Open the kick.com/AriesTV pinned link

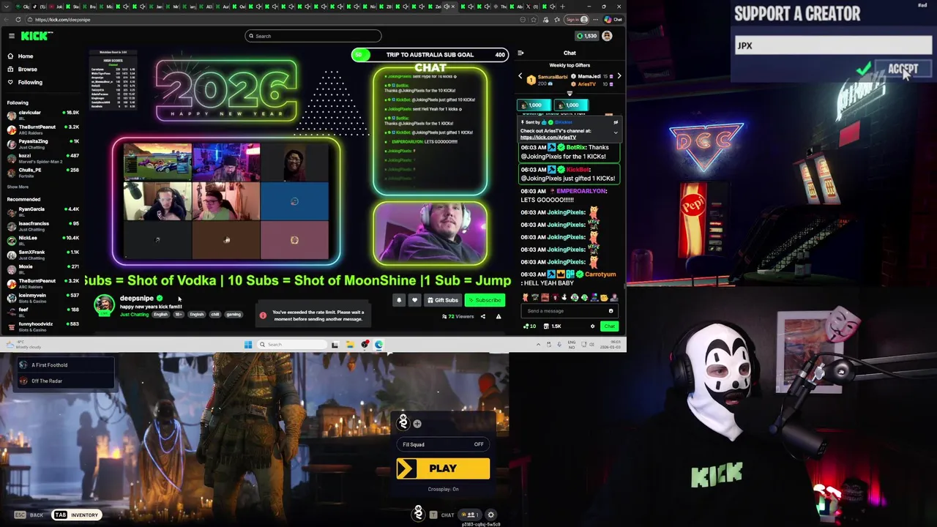(548, 138)
